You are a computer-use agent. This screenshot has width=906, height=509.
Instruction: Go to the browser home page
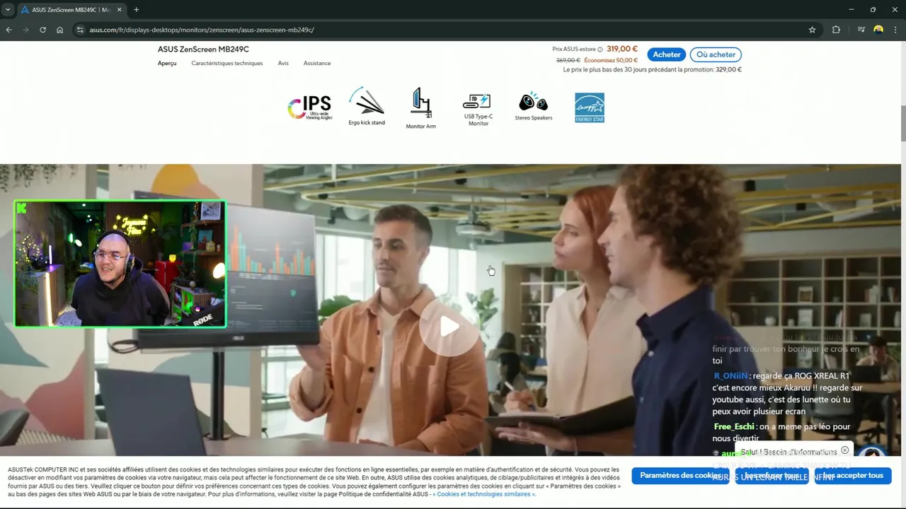click(59, 30)
